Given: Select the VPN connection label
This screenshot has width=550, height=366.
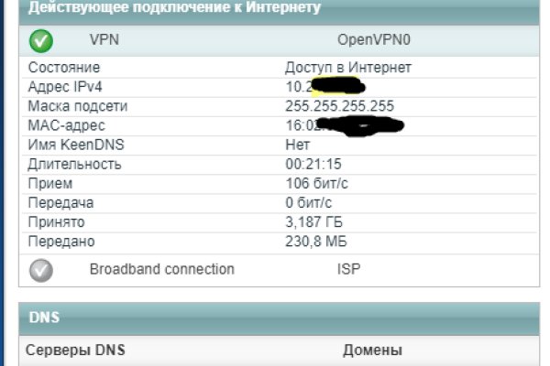Looking at the screenshot, I should (x=104, y=40).
